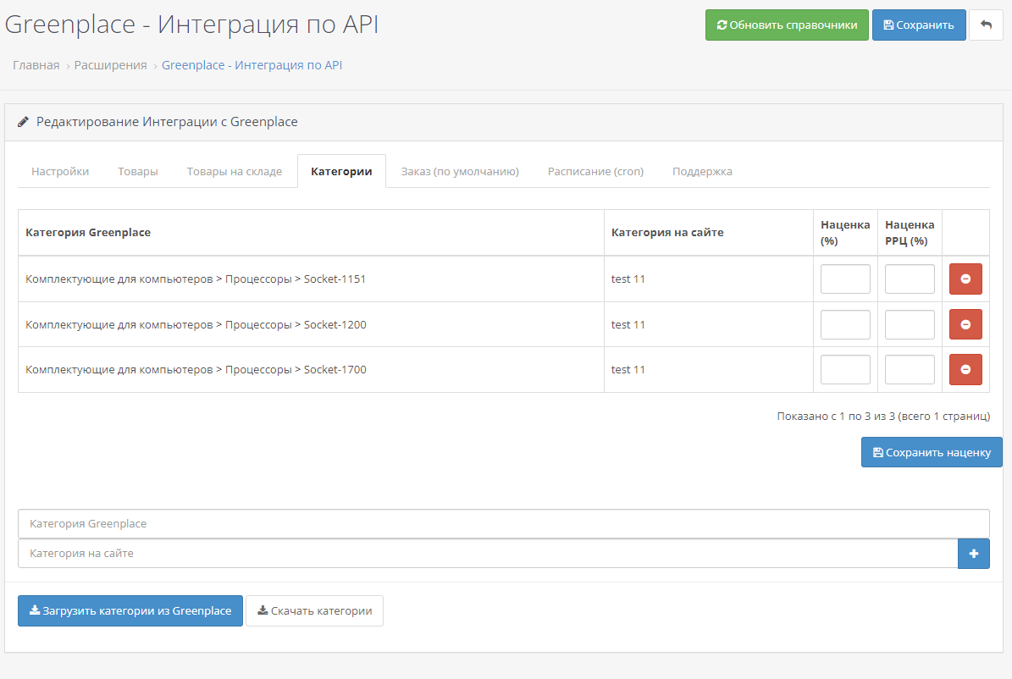Viewport: 1012px width, 679px height.
Task: Open Расписание (cron) tab
Action: (595, 171)
